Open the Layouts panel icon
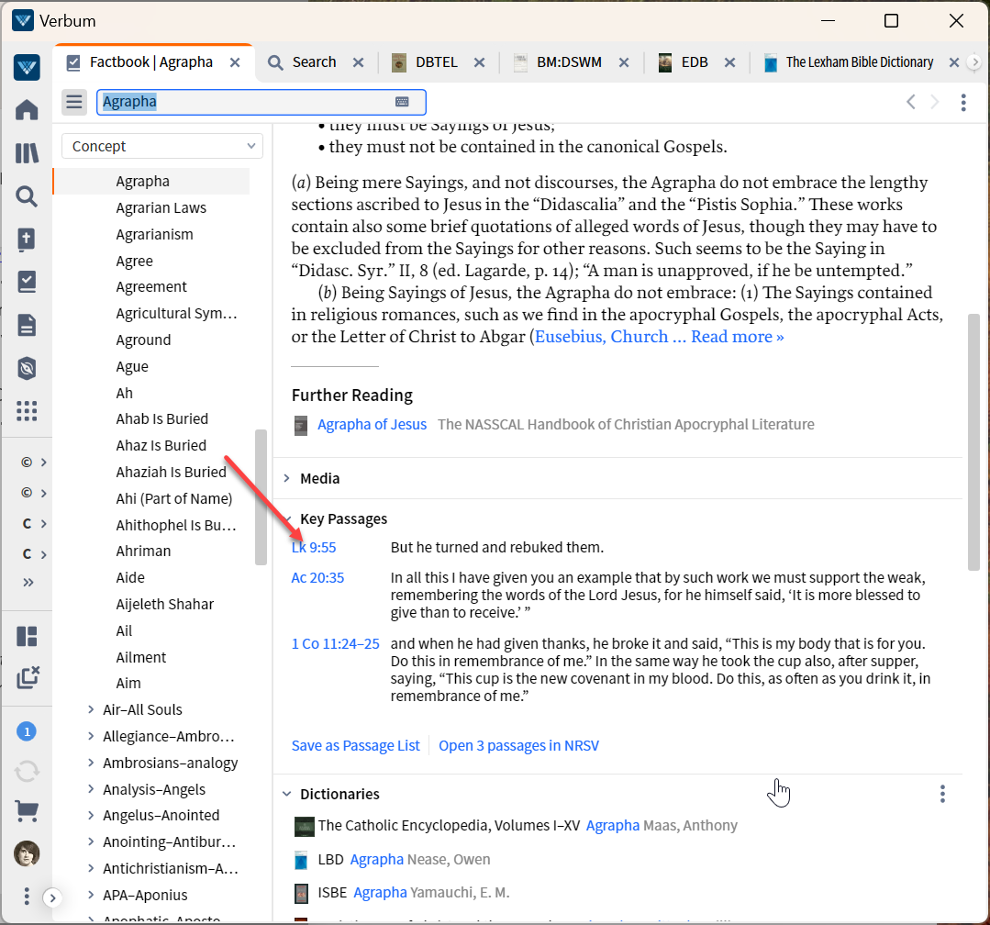This screenshot has width=990, height=925. pyautogui.click(x=27, y=637)
